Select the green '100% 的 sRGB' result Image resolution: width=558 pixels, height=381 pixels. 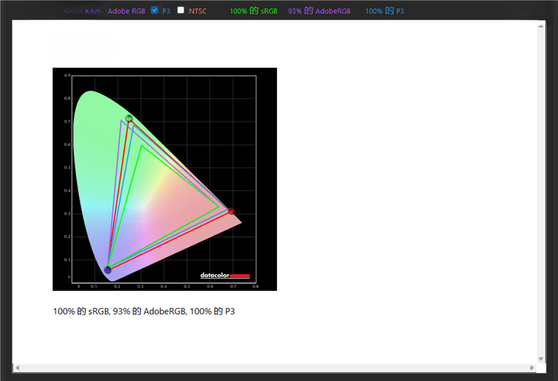[x=253, y=11]
